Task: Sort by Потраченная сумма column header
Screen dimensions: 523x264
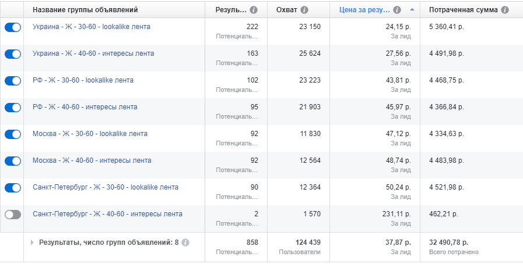Action: click(464, 10)
